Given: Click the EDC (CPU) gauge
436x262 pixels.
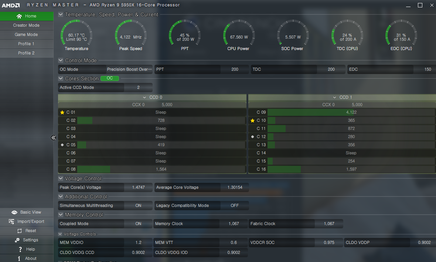Looking at the screenshot, I should pos(401,36).
